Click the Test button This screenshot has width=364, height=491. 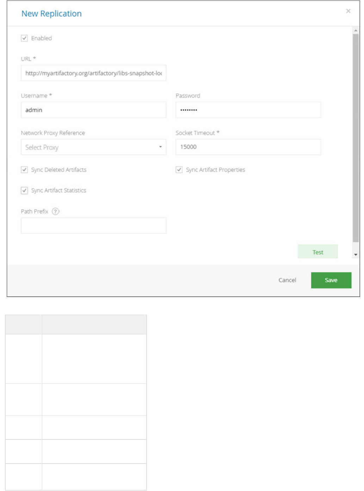click(317, 252)
